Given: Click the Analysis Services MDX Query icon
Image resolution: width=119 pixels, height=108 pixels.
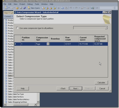Looking at the screenshot, I should tap(47, 8).
